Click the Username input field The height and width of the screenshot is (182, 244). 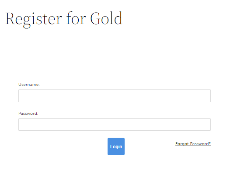pos(115,96)
